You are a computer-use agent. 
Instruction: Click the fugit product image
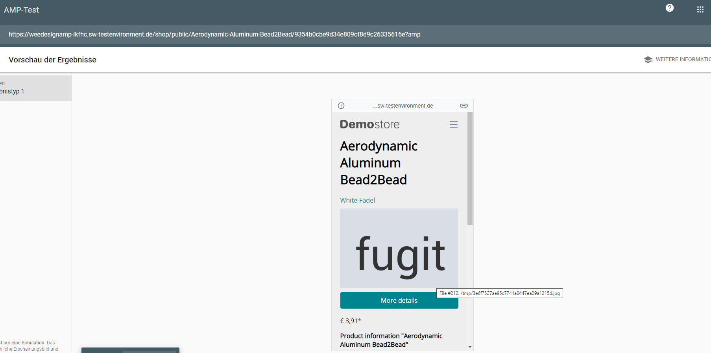399,249
